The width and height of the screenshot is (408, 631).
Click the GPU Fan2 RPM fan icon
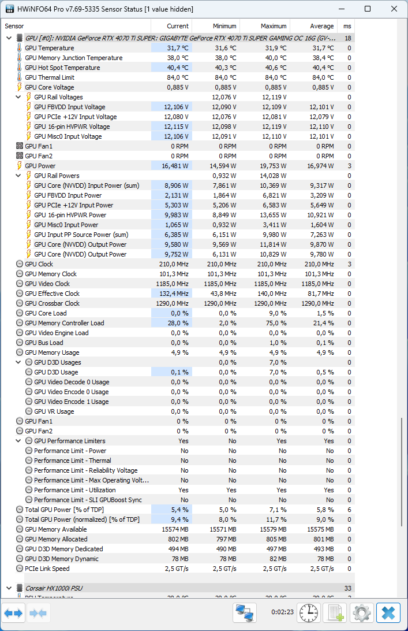tap(19, 156)
